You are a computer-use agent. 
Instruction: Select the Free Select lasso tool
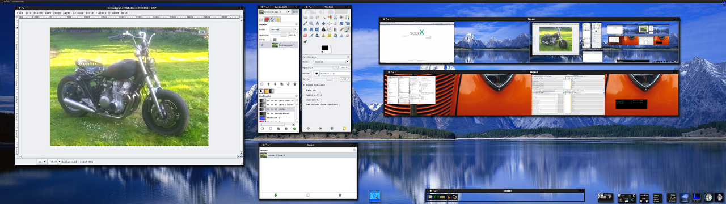[317, 18]
